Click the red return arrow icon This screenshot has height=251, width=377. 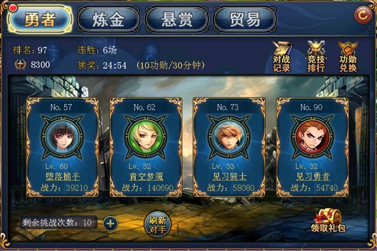pyautogui.click(x=363, y=15)
